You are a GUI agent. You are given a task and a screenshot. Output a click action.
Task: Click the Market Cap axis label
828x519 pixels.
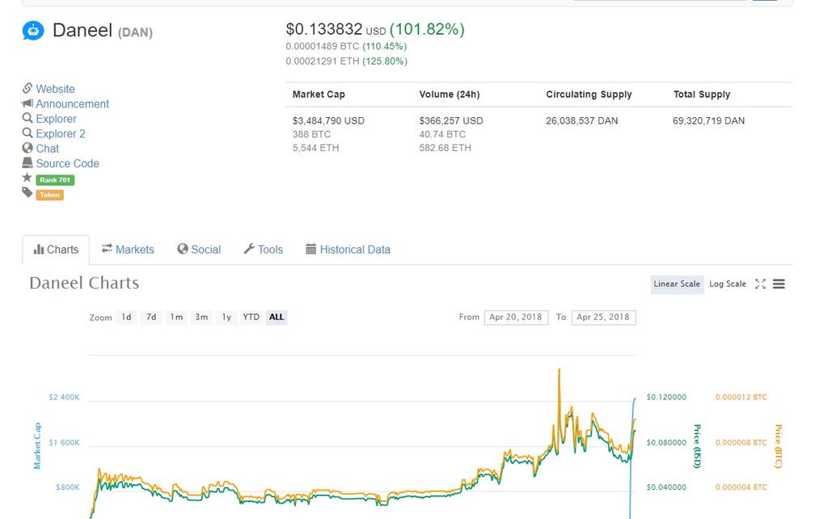tap(37, 445)
